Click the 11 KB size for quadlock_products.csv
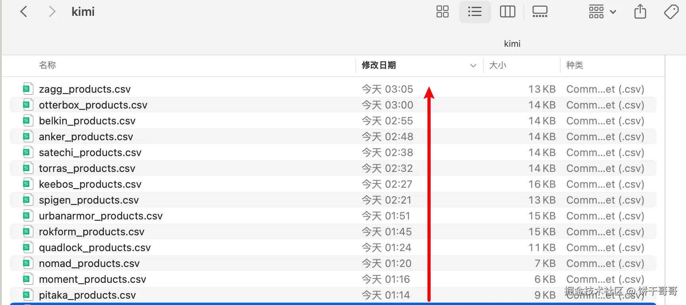Screen dimensions: 686x305 click(542, 248)
